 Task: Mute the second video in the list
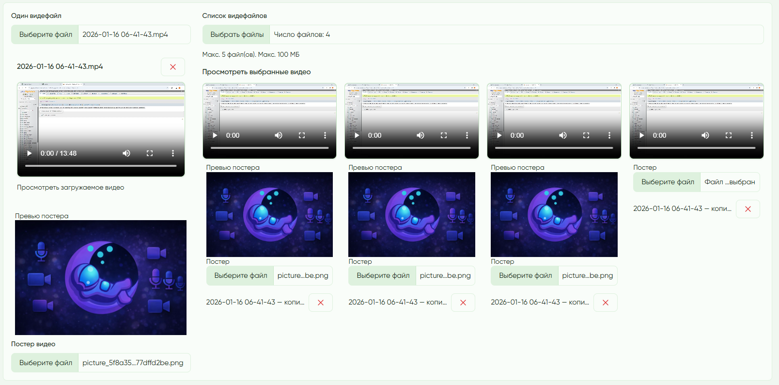pyautogui.click(x=421, y=135)
